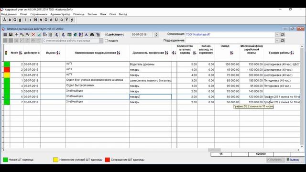Expand the Организация dropdown
This screenshot has height=172, width=306.
pos(277,34)
